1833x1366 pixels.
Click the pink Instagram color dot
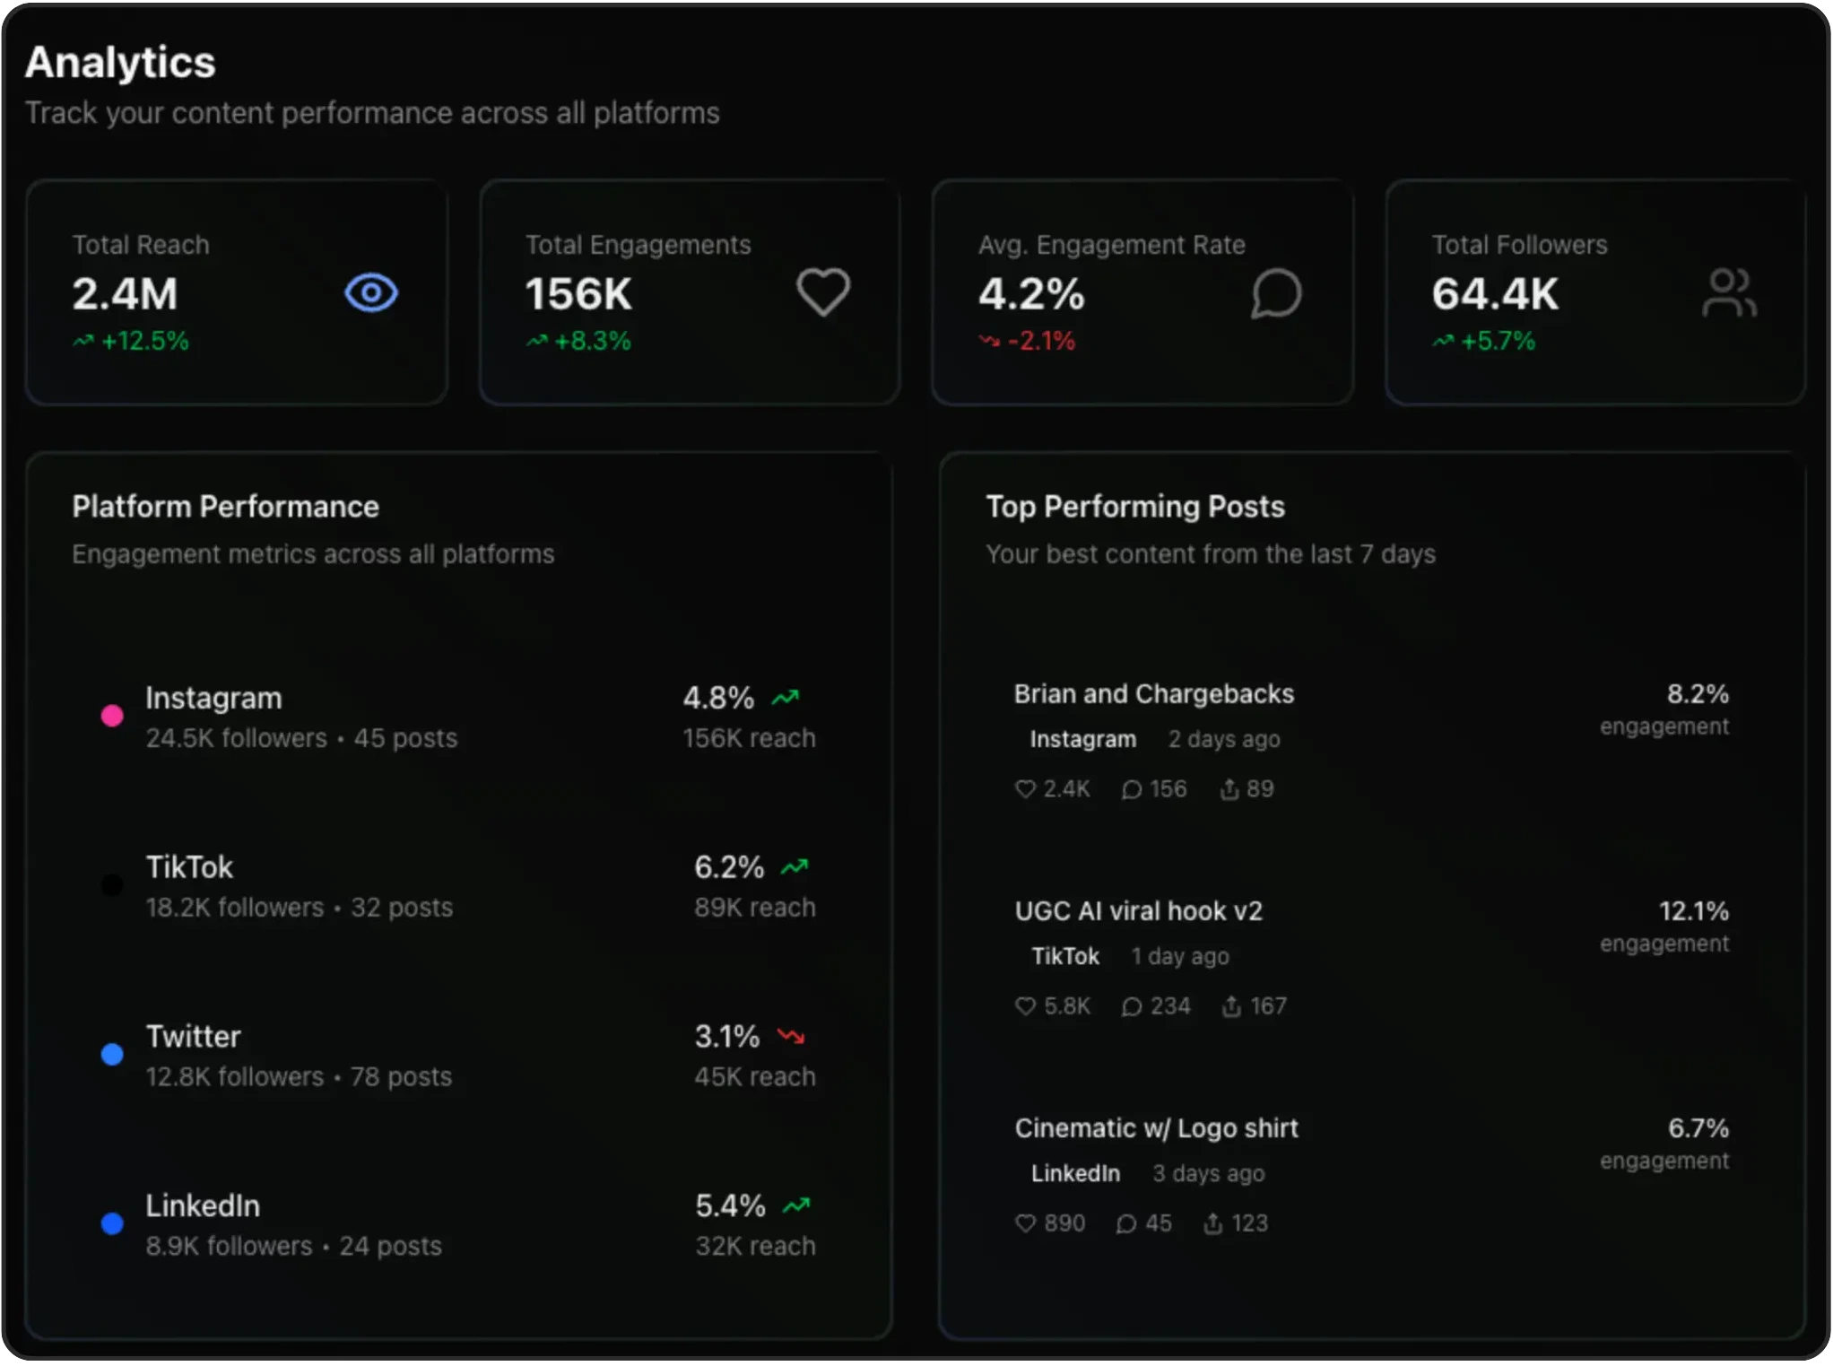pos(112,716)
